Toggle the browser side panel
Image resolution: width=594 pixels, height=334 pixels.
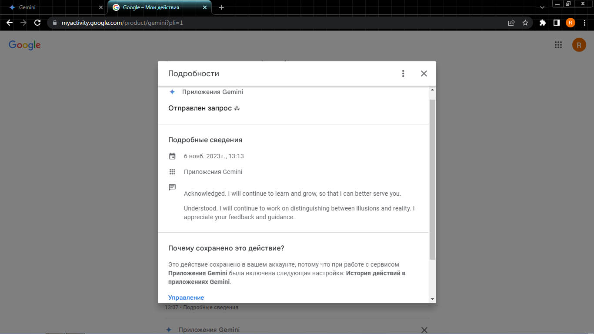(556, 23)
